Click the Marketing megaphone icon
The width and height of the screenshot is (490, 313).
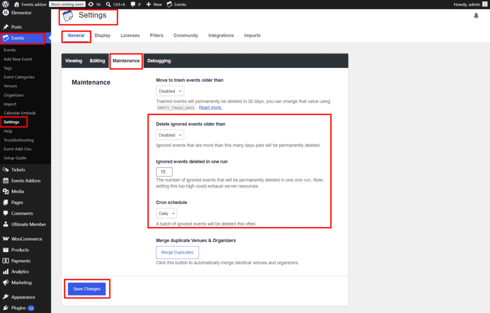tap(6, 283)
